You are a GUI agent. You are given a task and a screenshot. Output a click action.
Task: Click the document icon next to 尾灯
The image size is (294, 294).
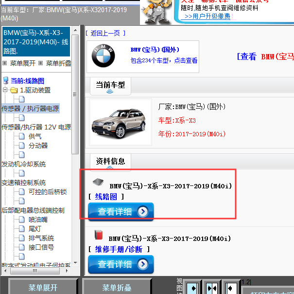(22, 229)
